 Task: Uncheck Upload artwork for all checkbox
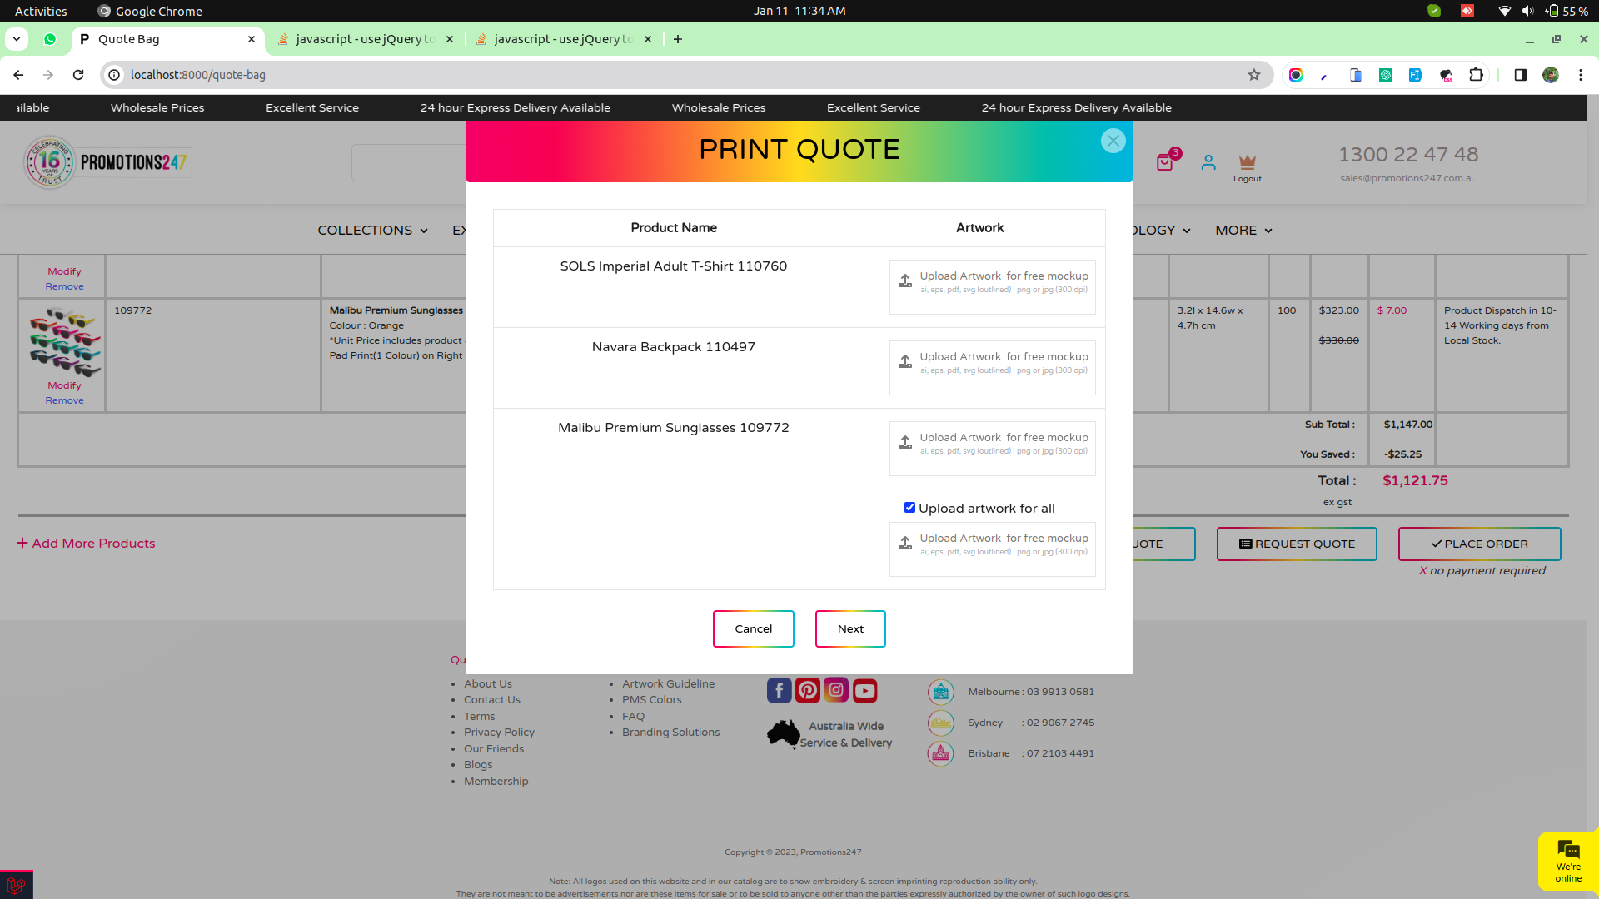(909, 508)
